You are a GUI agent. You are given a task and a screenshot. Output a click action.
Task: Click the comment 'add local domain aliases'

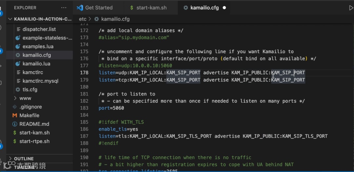pyautogui.click(x=141, y=31)
